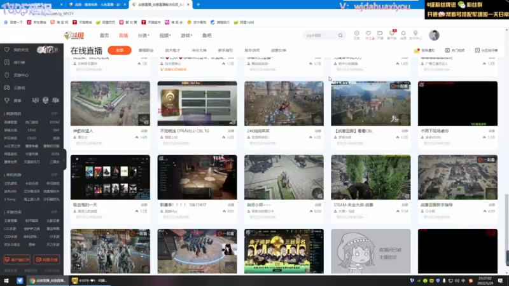The image size is (509, 286).
Task: Select the orange 全部 filter tab
Action: point(120,50)
